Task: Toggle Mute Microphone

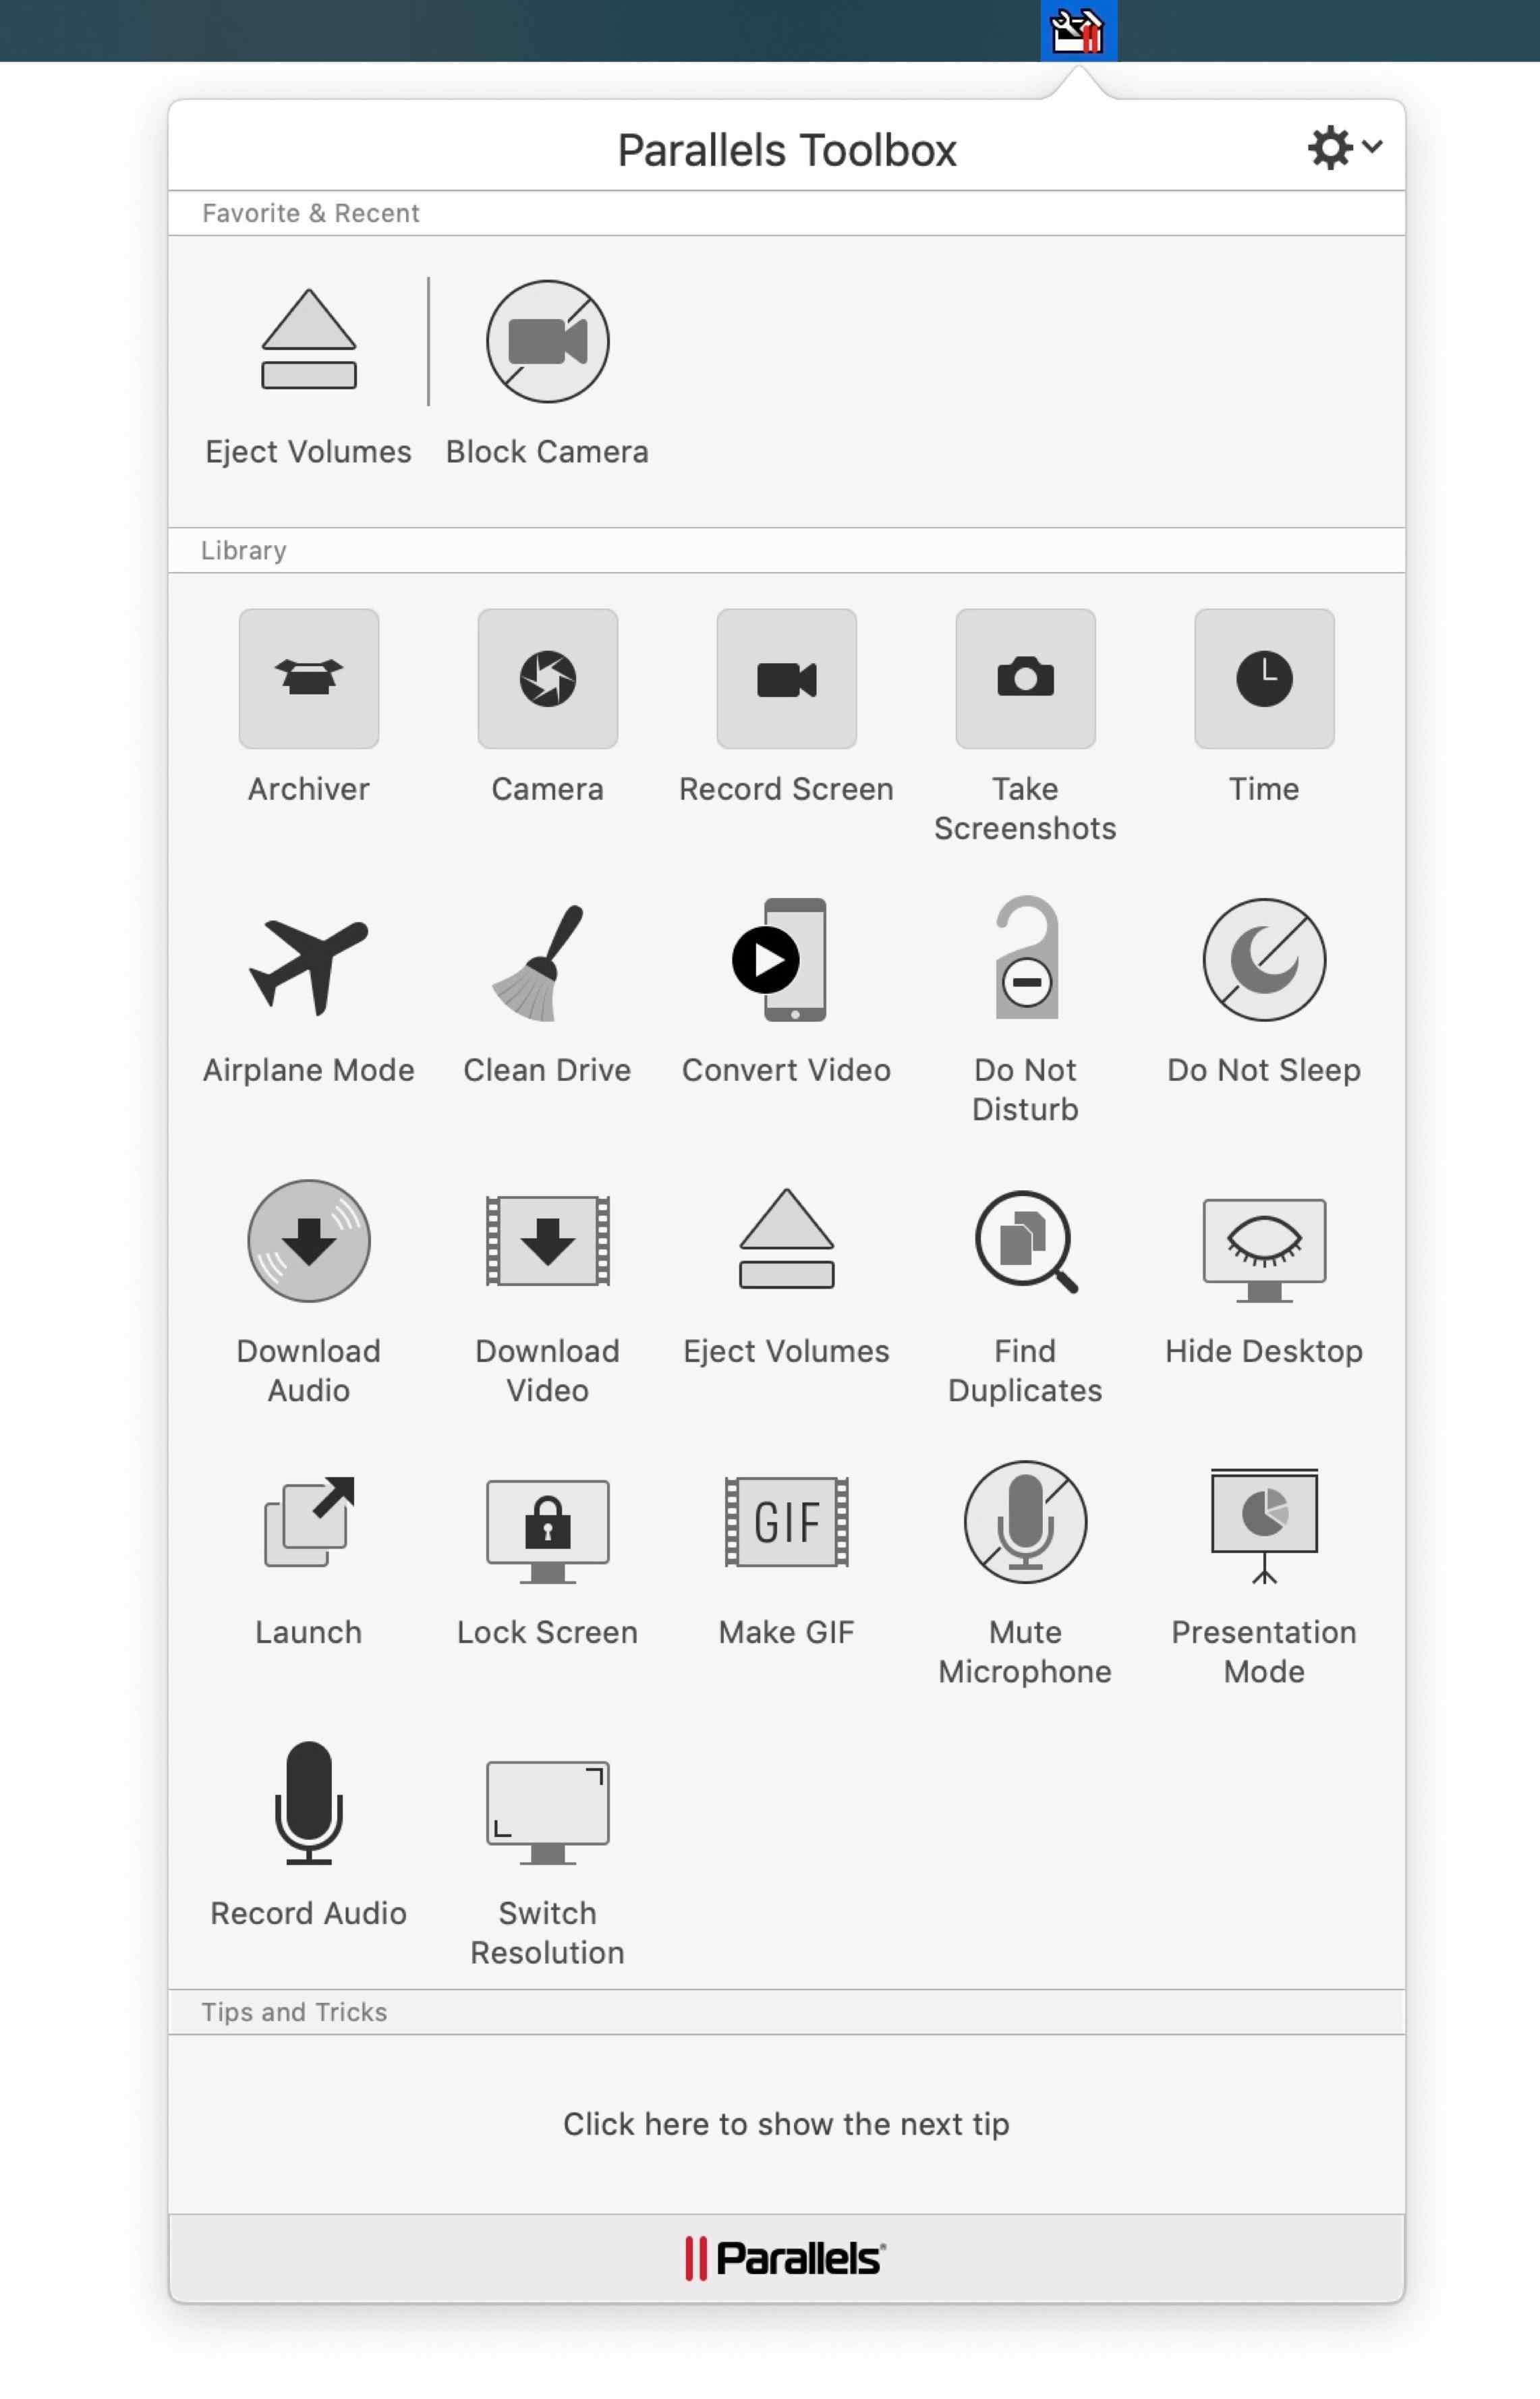Action: (1025, 1521)
